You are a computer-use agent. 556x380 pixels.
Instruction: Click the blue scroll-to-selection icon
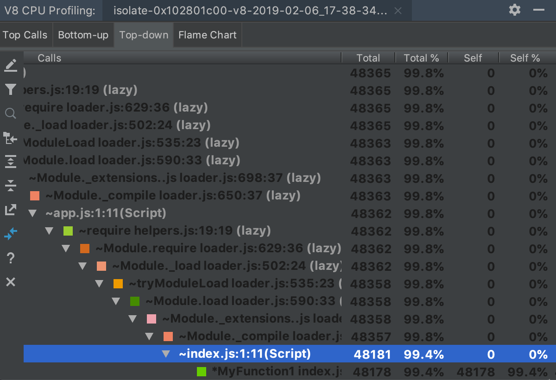click(11, 234)
